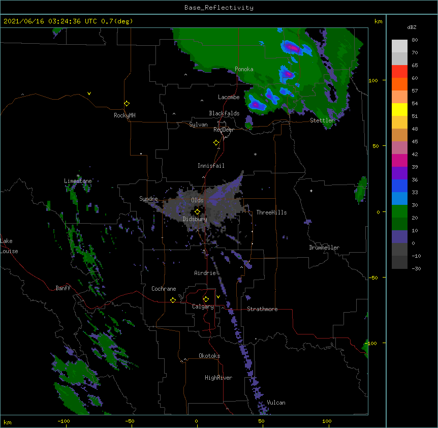Click the Cochrane town label
Viewport: 438px width, 428px height.
pos(164,289)
